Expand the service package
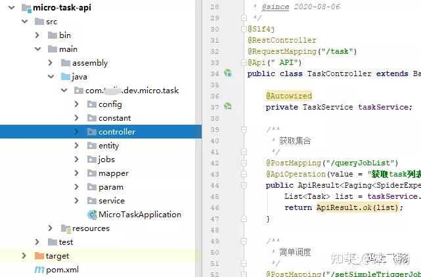This screenshot has height=277, width=421. (x=77, y=200)
